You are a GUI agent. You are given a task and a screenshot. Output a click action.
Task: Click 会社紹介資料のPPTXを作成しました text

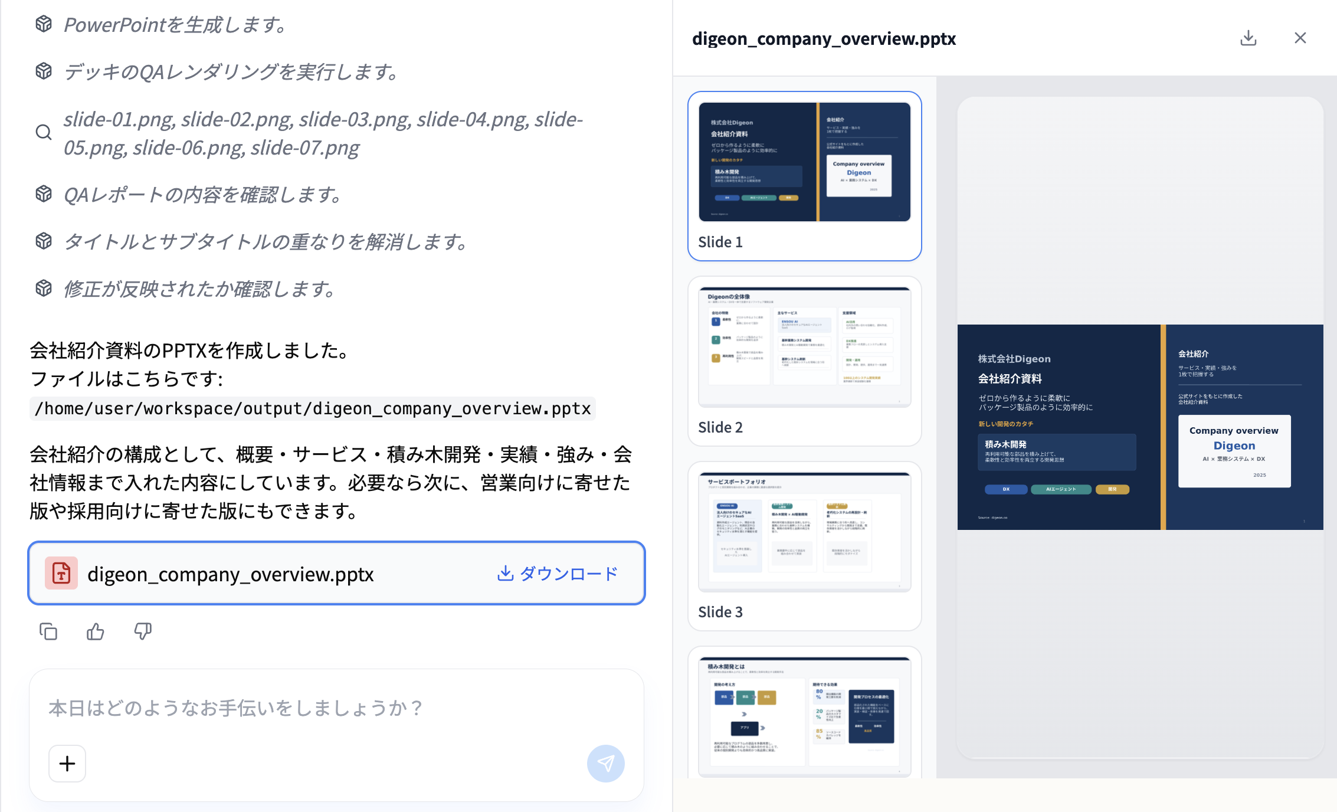coord(190,351)
